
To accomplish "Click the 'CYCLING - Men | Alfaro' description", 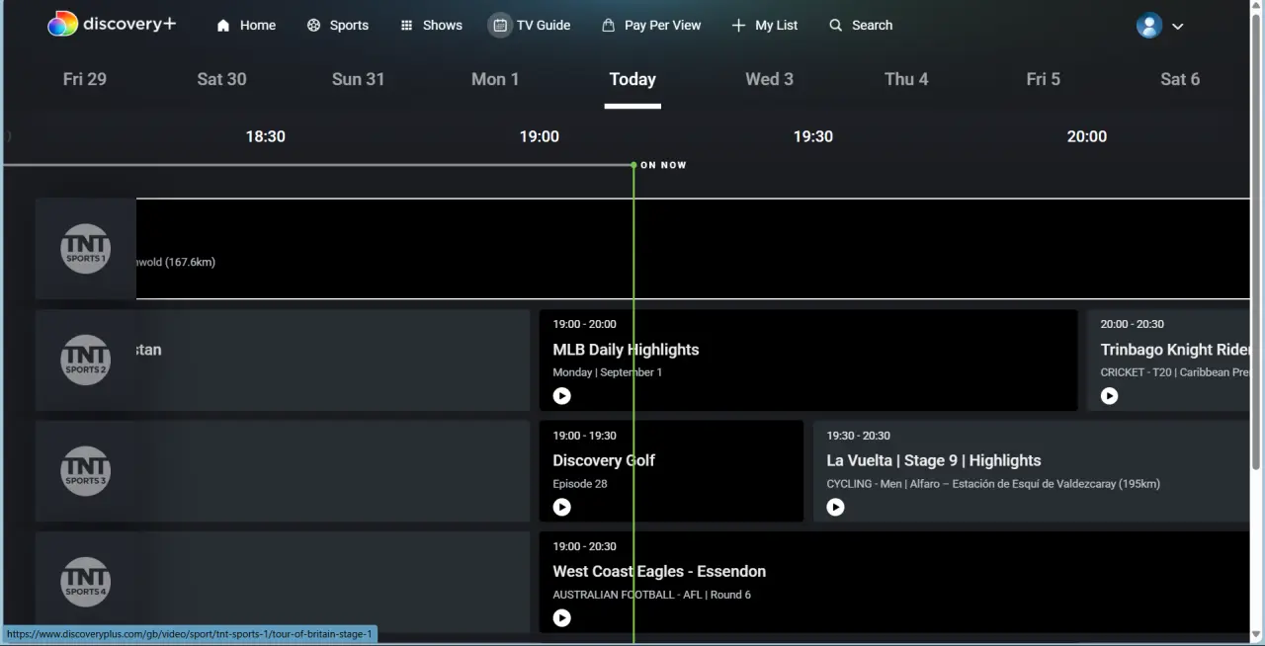I will click(993, 484).
